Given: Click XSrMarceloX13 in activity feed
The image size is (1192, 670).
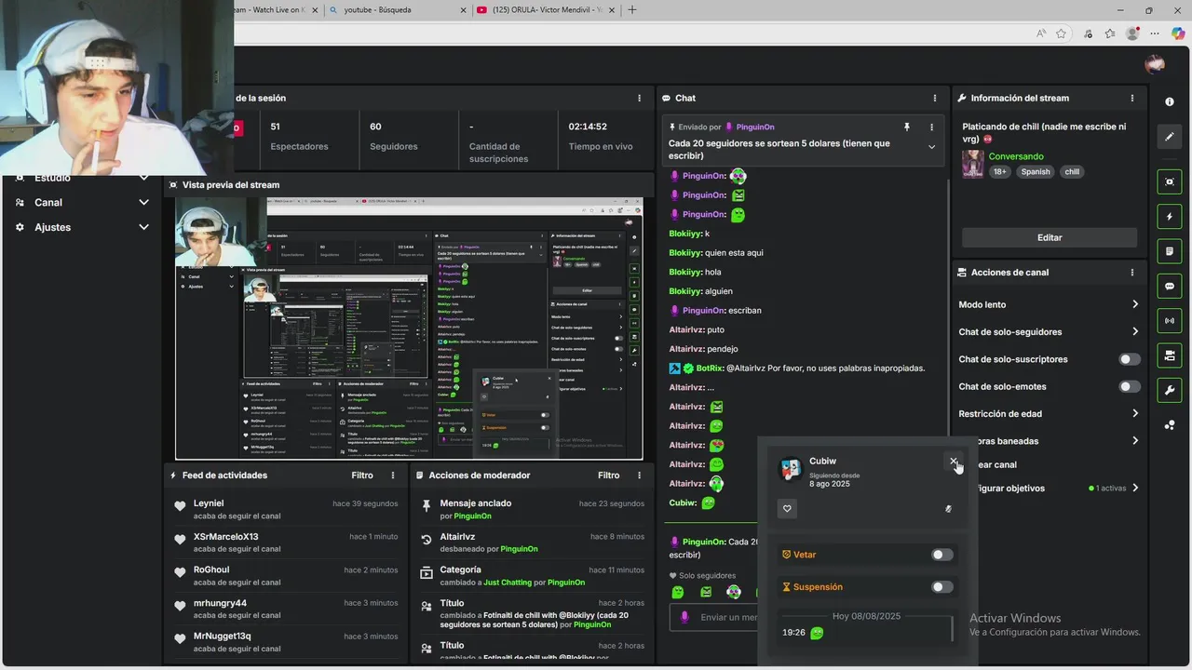Looking at the screenshot, I should [x=226, y=537].
